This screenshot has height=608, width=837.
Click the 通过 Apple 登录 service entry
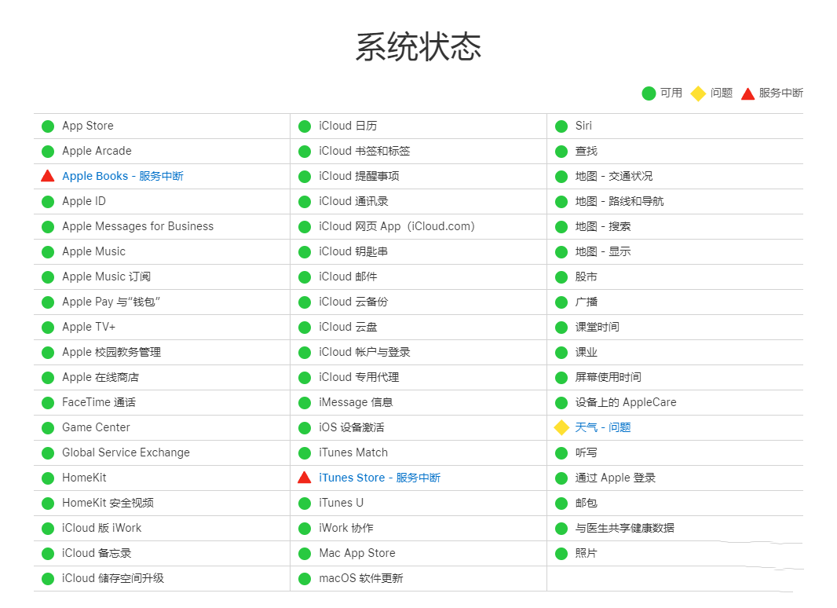tap(616, 478)
